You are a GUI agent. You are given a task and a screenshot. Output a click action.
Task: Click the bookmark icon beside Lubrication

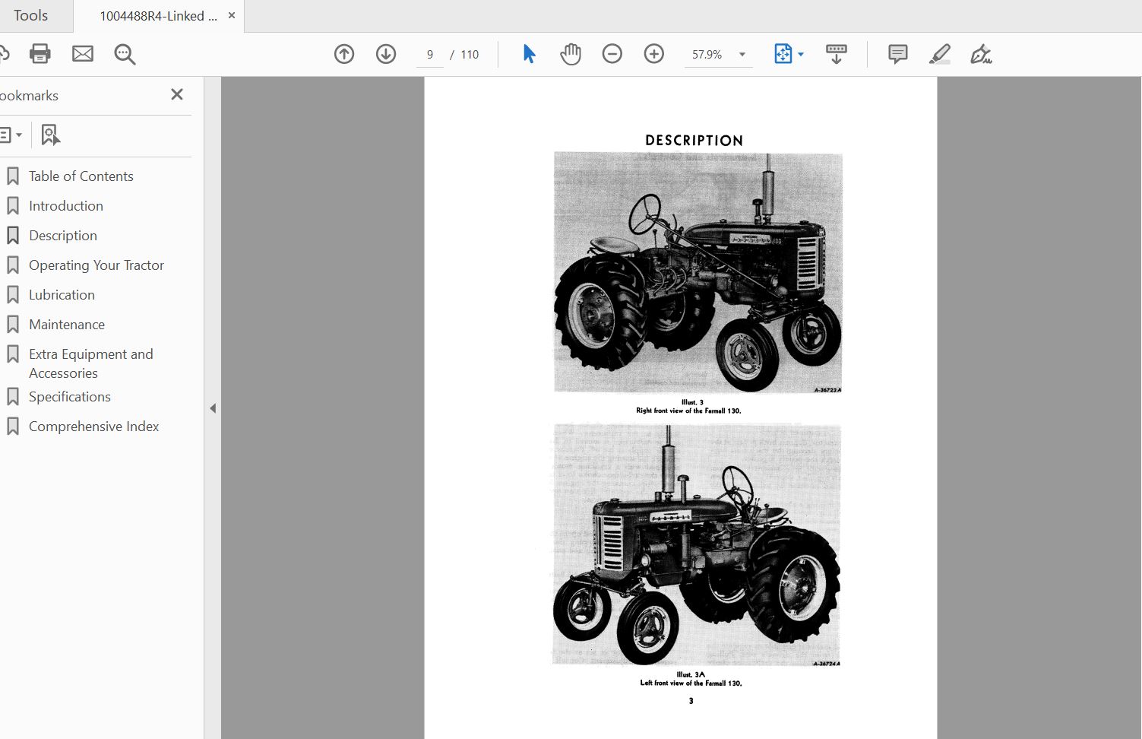[x=13, y=295]
